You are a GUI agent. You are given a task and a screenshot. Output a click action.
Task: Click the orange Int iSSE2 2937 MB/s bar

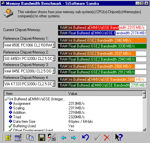click(102, 54)
